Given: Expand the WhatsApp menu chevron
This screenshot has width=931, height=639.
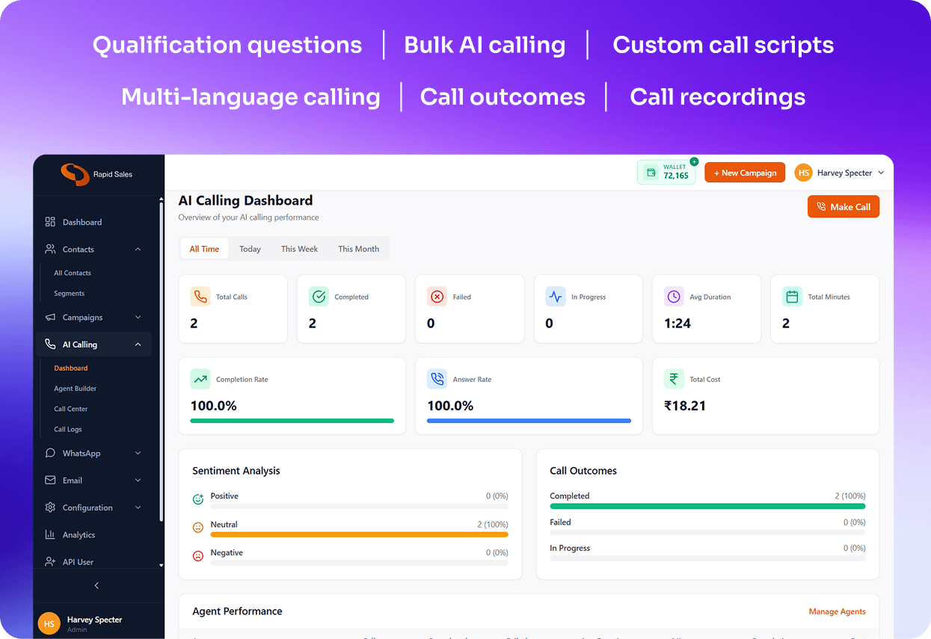Looking at the screenshot, I should click(x=138, y=453).
